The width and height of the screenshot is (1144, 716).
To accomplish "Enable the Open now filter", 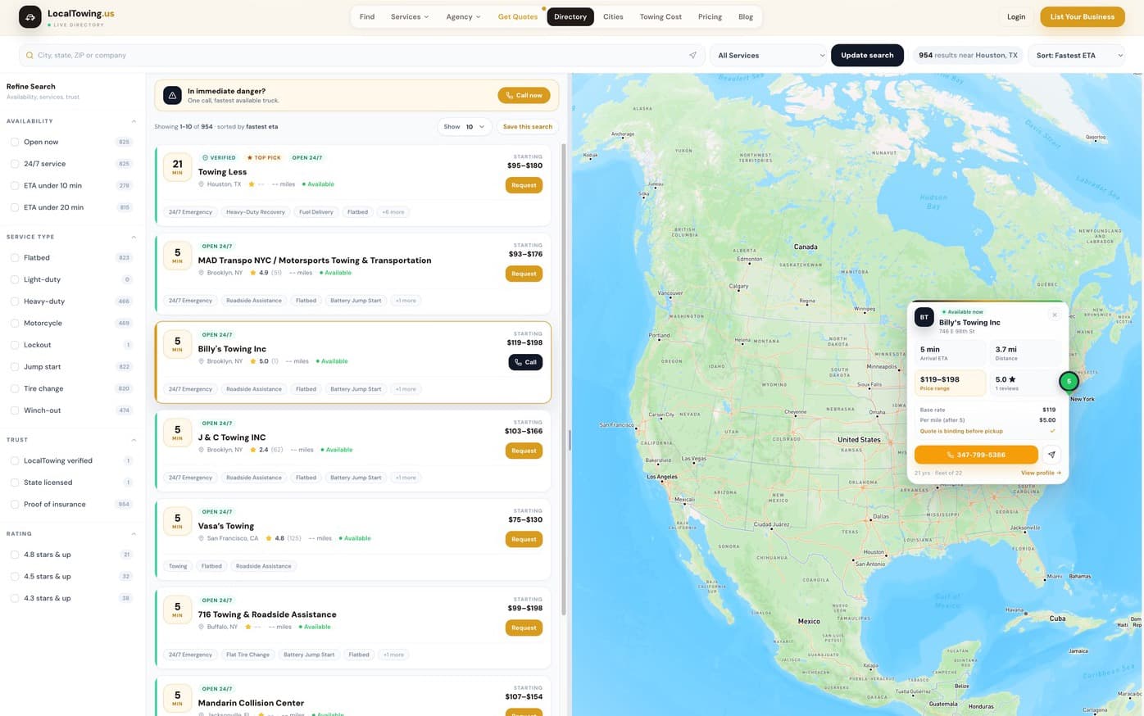I will tap(15, 142).
